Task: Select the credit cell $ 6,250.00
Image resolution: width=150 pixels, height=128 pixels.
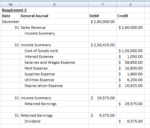Action: 131,80
